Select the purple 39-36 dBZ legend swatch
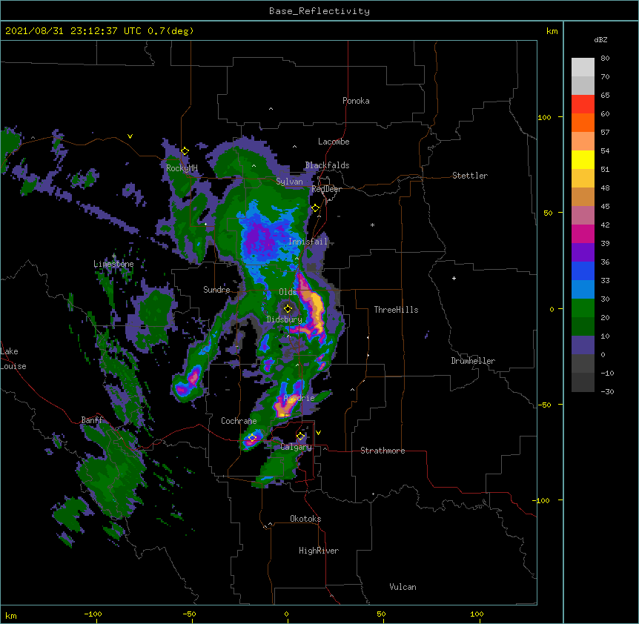 coord(583,253)
